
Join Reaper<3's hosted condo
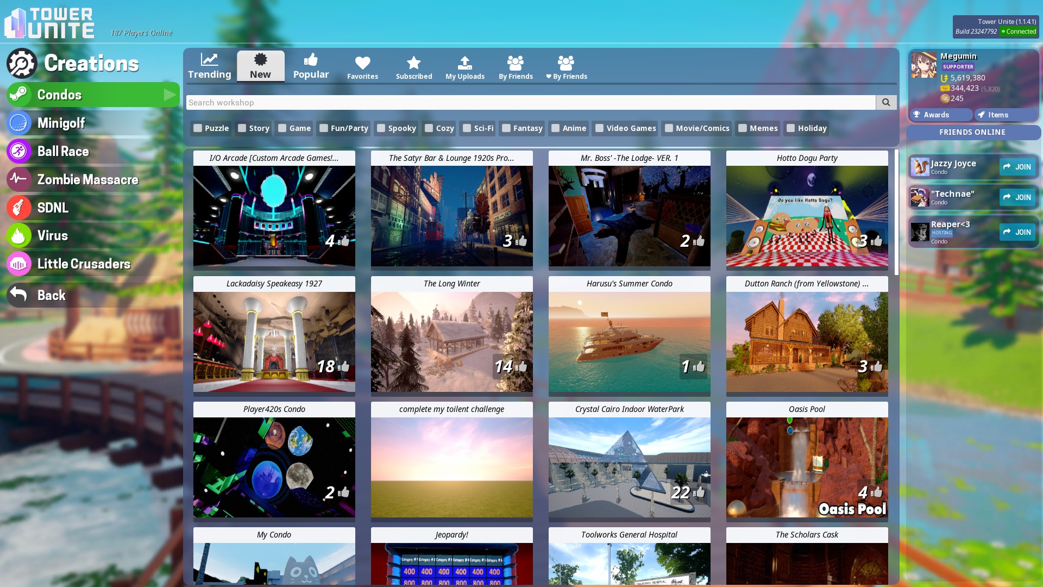pos(1017,232)
